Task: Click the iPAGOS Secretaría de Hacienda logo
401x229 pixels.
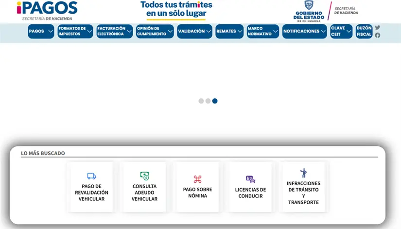Action: 47,11
